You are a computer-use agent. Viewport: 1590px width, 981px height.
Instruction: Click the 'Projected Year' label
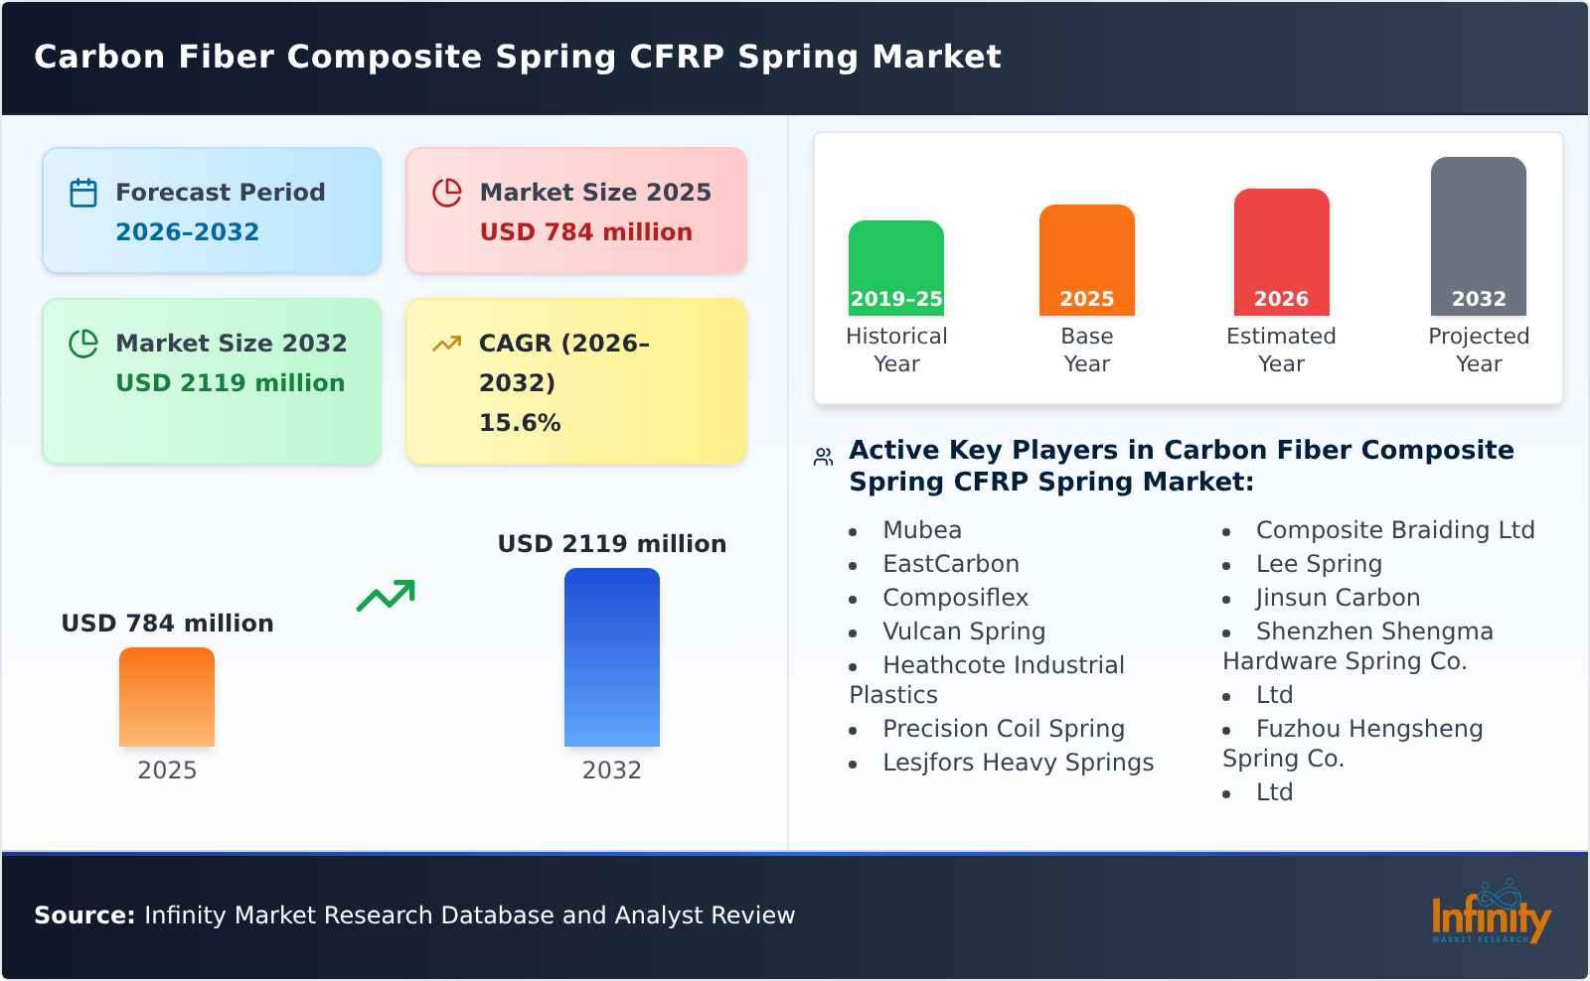1479,350
